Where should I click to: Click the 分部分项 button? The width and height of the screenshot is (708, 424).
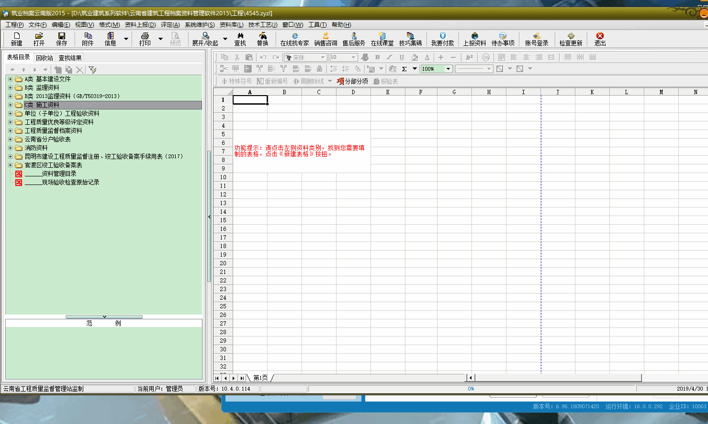tap(352, 81)
